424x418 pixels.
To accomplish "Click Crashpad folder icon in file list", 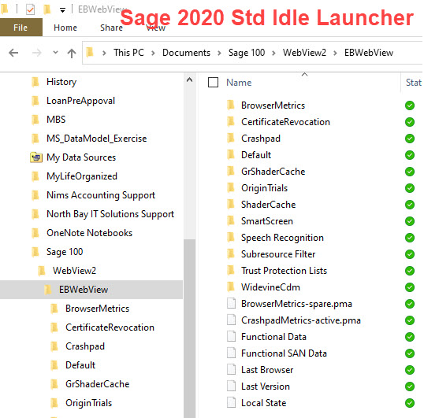I will (231, 139).
